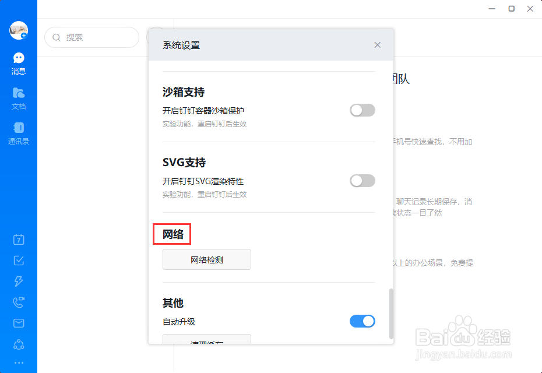
Task: Click the settings dialog scrollbar thumb
Action: [x=391, y=314]
